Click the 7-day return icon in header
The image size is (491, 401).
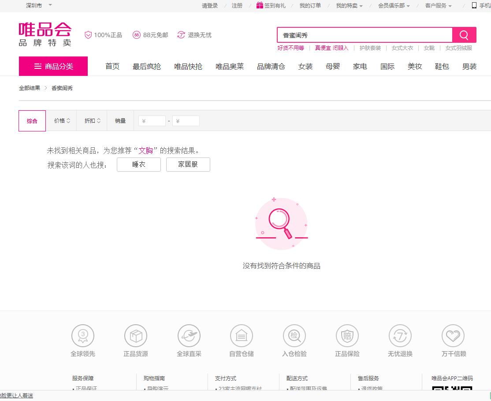tap(181, 35)
